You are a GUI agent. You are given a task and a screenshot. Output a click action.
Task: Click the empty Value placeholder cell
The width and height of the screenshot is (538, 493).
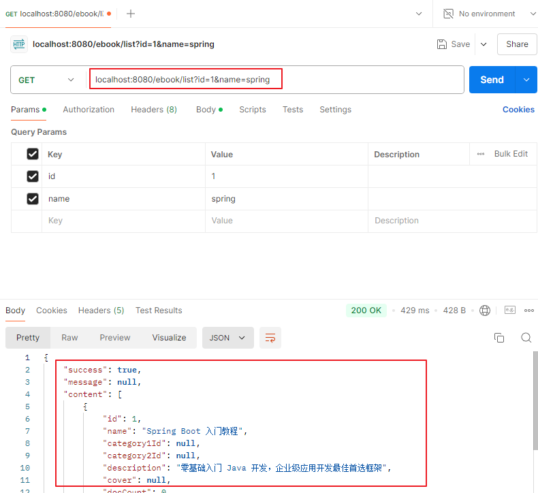(287, 221)
